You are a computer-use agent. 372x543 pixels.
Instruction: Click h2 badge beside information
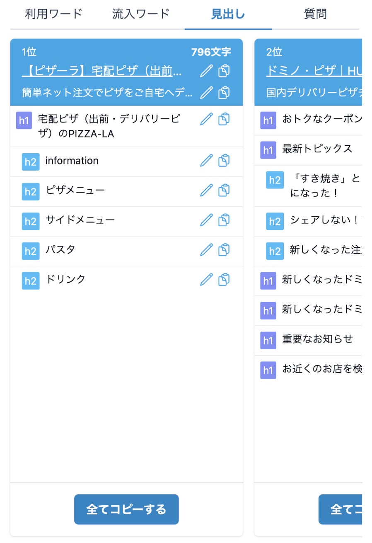pyautogui.click(x=31, y=162)
